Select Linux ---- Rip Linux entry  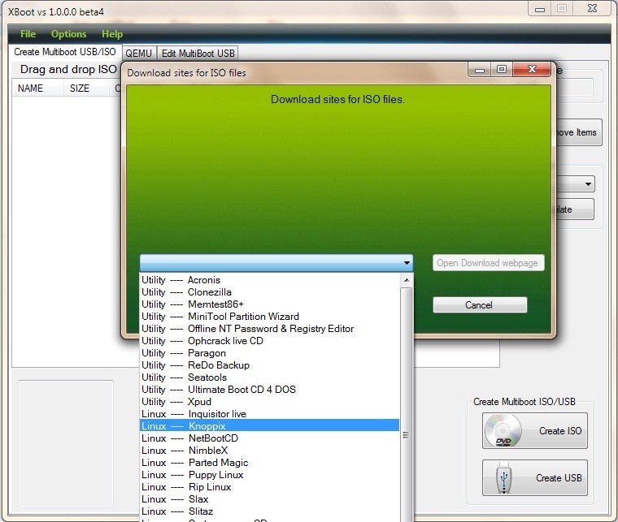click(x=270, y=487)
